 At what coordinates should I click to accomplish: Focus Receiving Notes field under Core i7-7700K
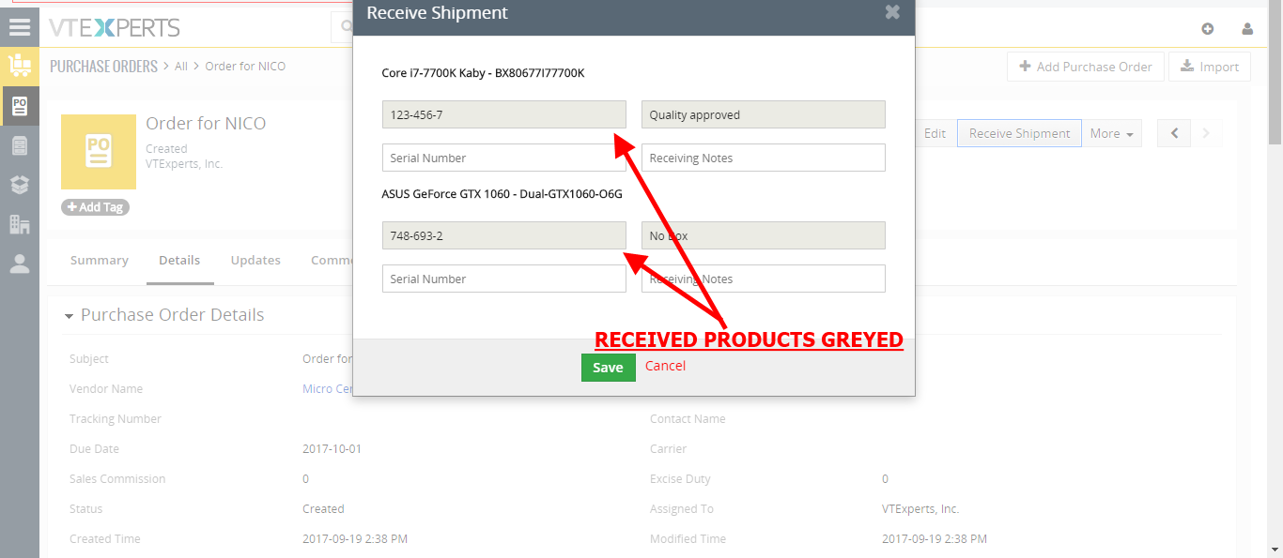click(764, 158)
